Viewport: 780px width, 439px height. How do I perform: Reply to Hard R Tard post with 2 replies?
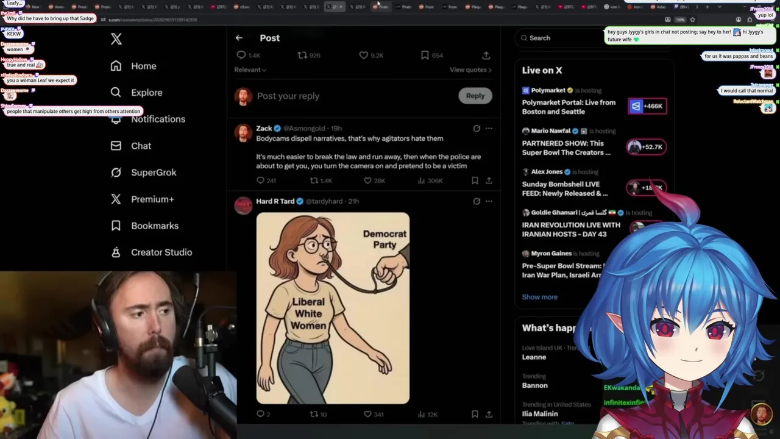(x=260, y=414)
